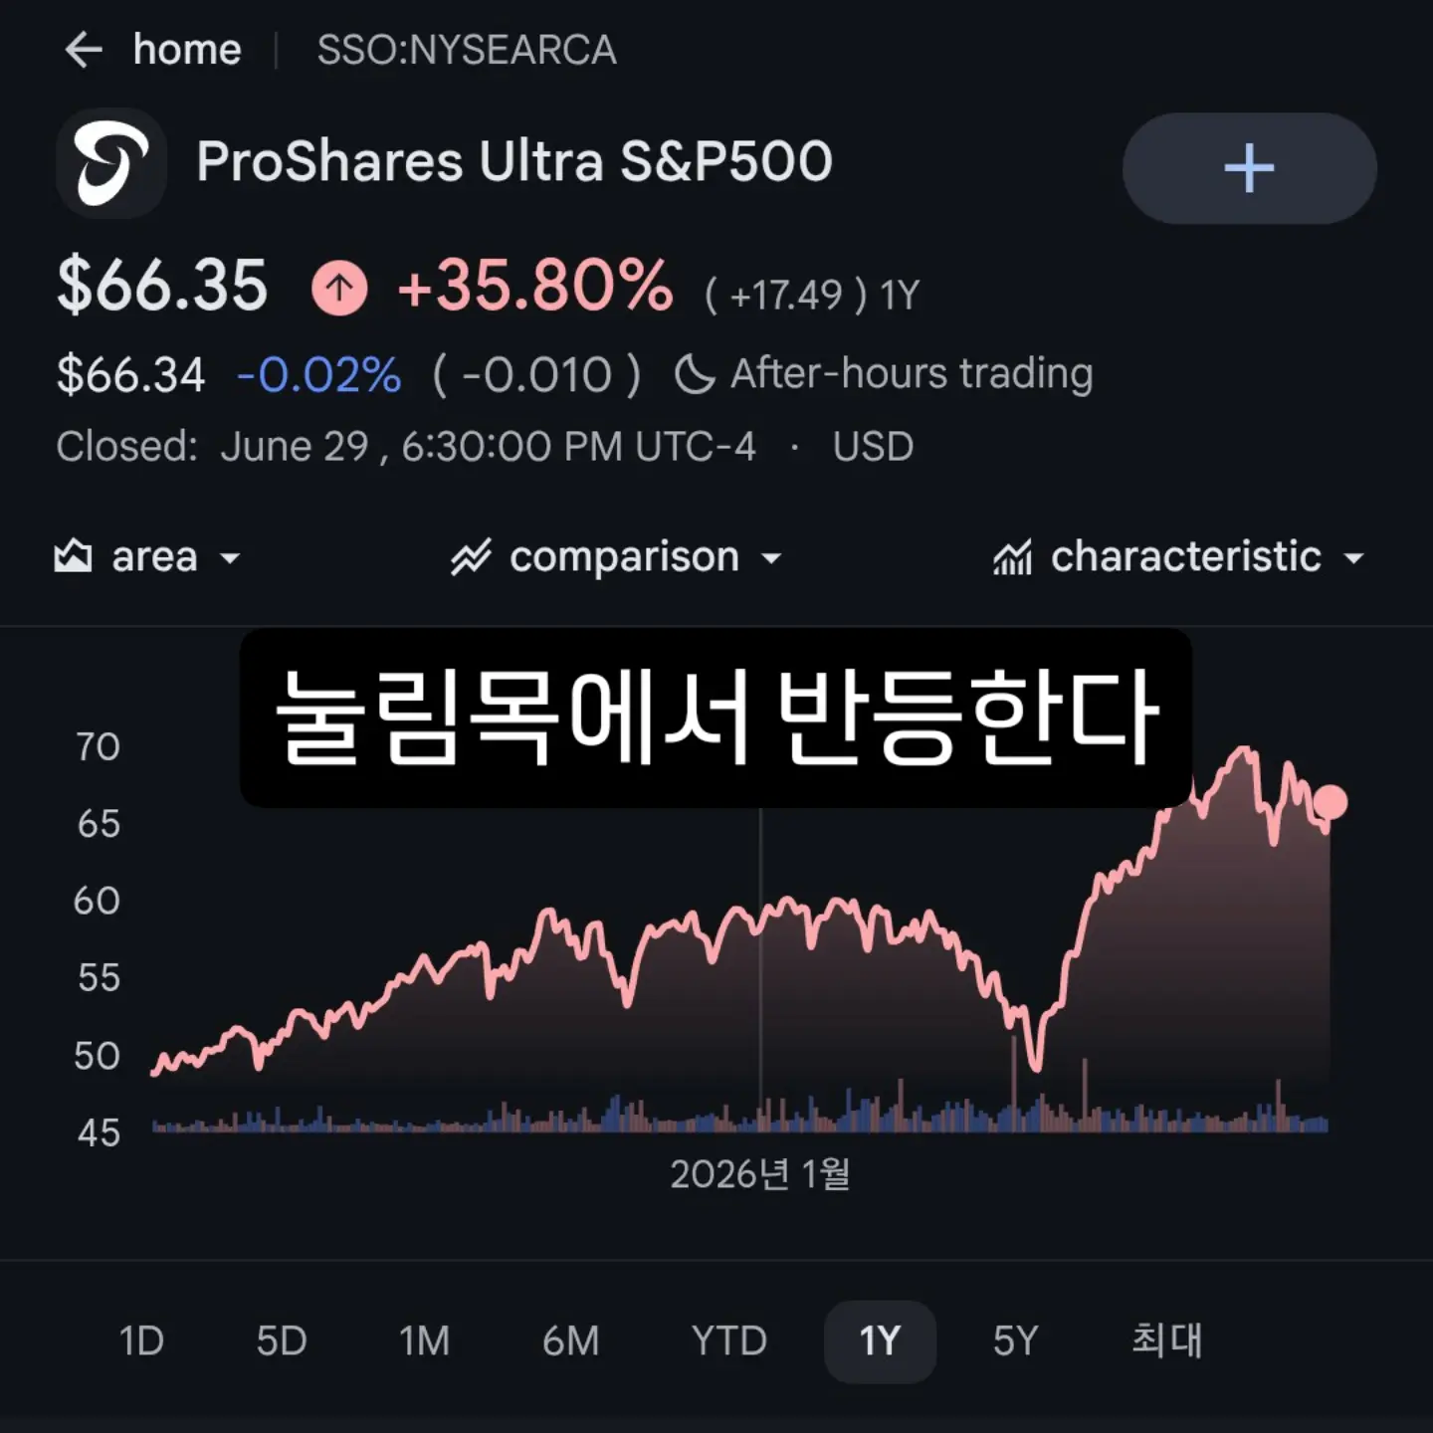Select the 최대 max range tab

(1166, 1340)
